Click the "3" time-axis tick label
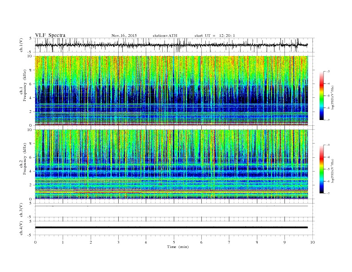The width and height of the screenshot is (352, 272). tap(119, 242)
